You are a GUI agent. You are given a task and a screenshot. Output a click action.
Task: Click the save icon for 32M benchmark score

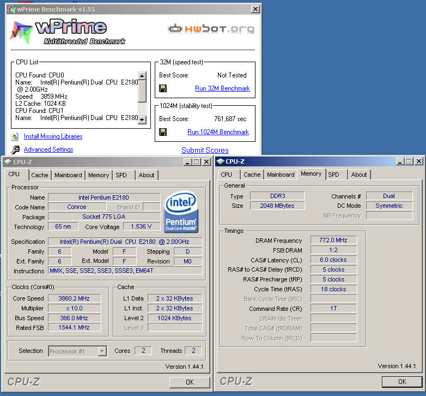pyautogui.click(x=163, y=88)
